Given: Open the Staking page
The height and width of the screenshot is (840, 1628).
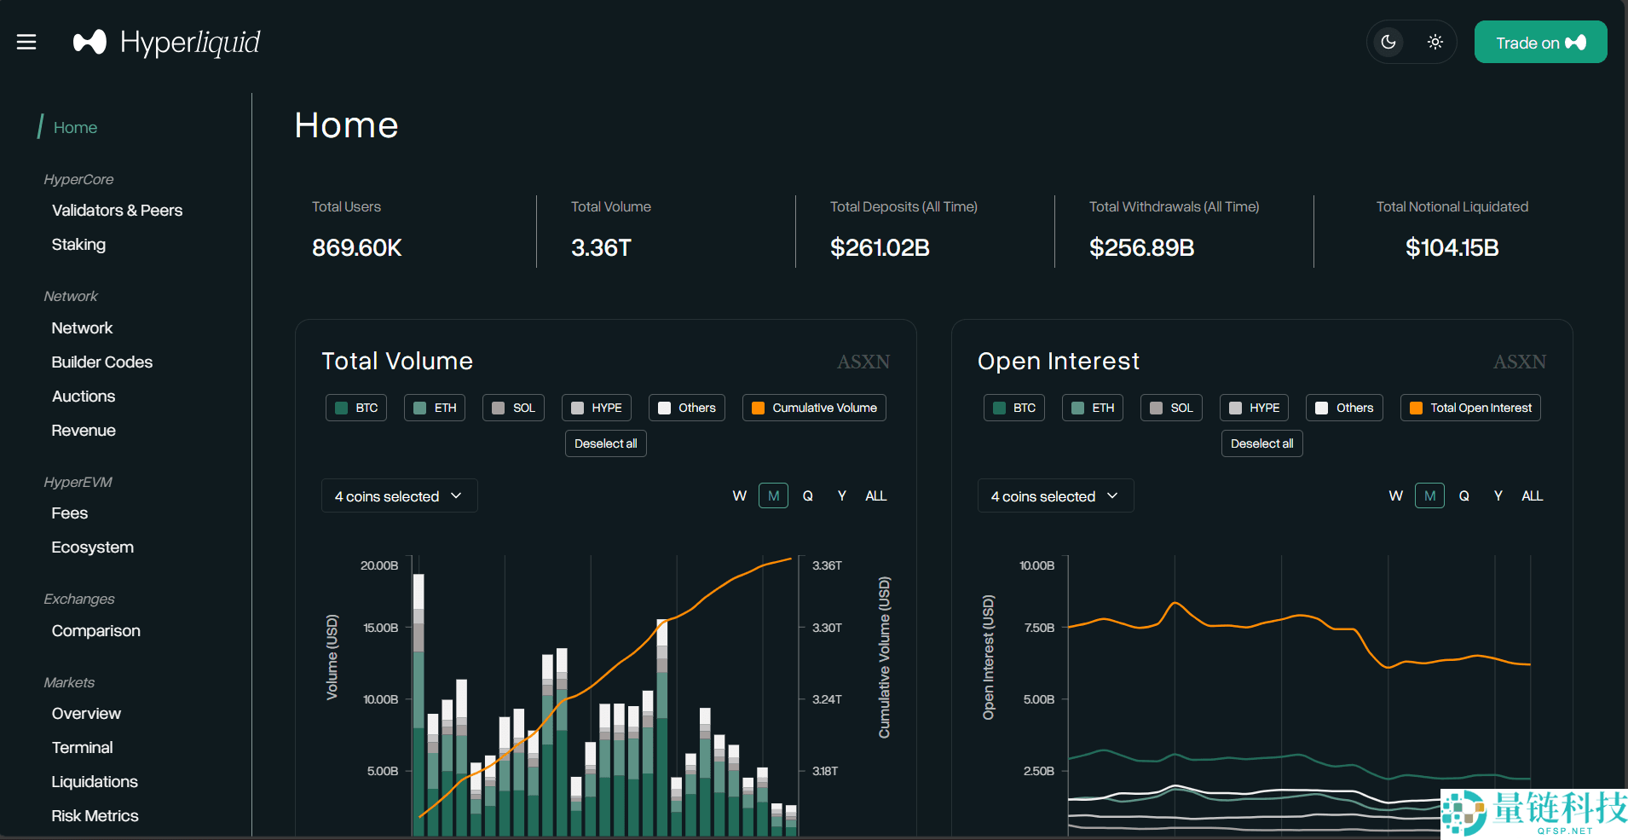Looking at the screenshot, I should click(78, 245).
